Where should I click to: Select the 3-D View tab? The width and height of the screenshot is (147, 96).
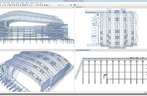pyautogui.click(x=80, y=7)
